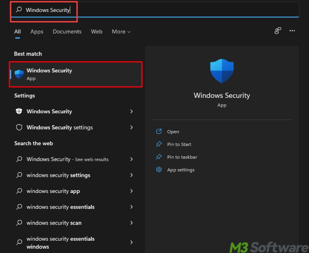Click the pin icon beside Pin to Start
The image size is (309, 253).
click(159, 144)
